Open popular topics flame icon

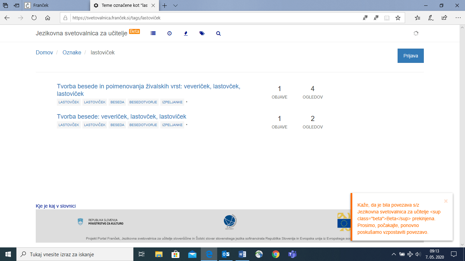[x=186, y=33]
